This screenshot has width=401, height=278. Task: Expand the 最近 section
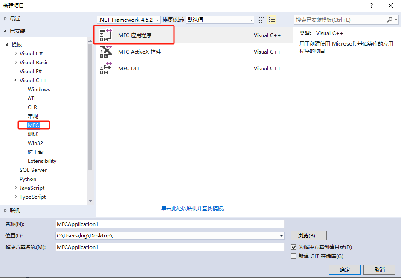tap(6, 19)
